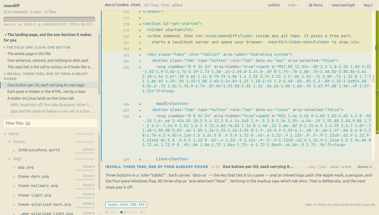Focus the filter files input
This screenshot has height=215, width=379.
coord(50,123)
